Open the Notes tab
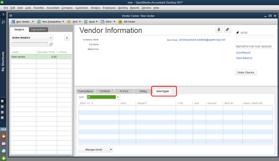 click(x=143, y=91)
